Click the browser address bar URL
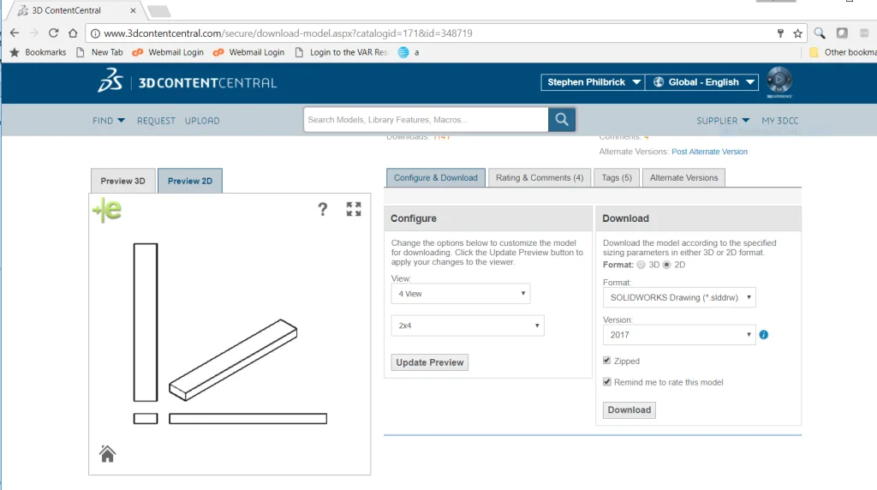Viewport: 877px width, 490px height. 288,33
